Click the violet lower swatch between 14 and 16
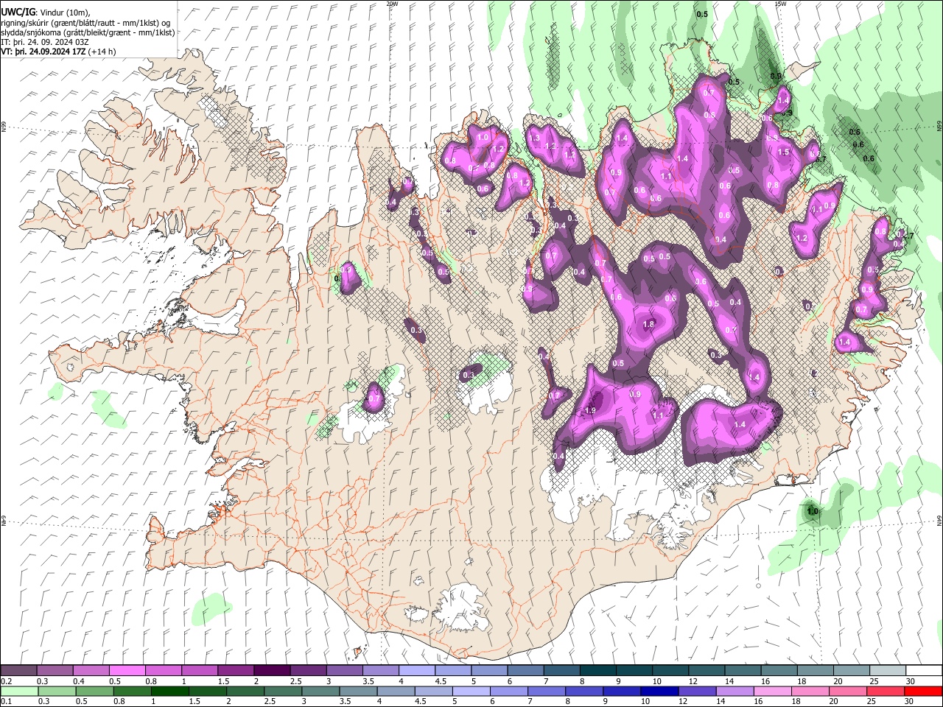This screenshot has width=943, height=707. coord(735,691)
